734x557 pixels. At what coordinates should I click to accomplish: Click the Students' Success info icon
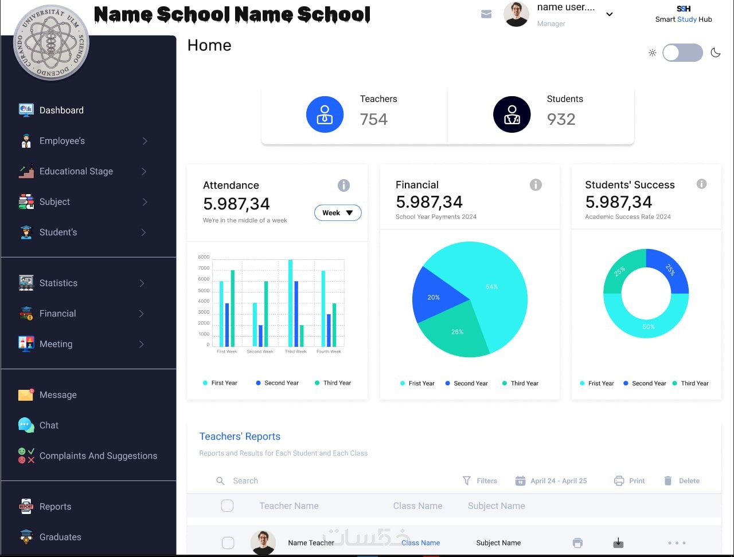(701, 184)
